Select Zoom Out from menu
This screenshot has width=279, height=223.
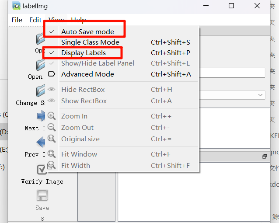point(122,127)
